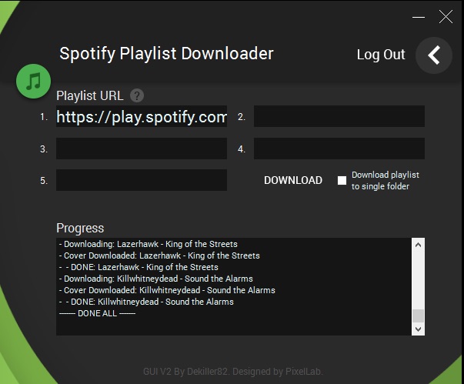Select line 'DONE: Lazerhawk - King of the Streets'
The width and height of the screenshot is (464, 384).
139,267
